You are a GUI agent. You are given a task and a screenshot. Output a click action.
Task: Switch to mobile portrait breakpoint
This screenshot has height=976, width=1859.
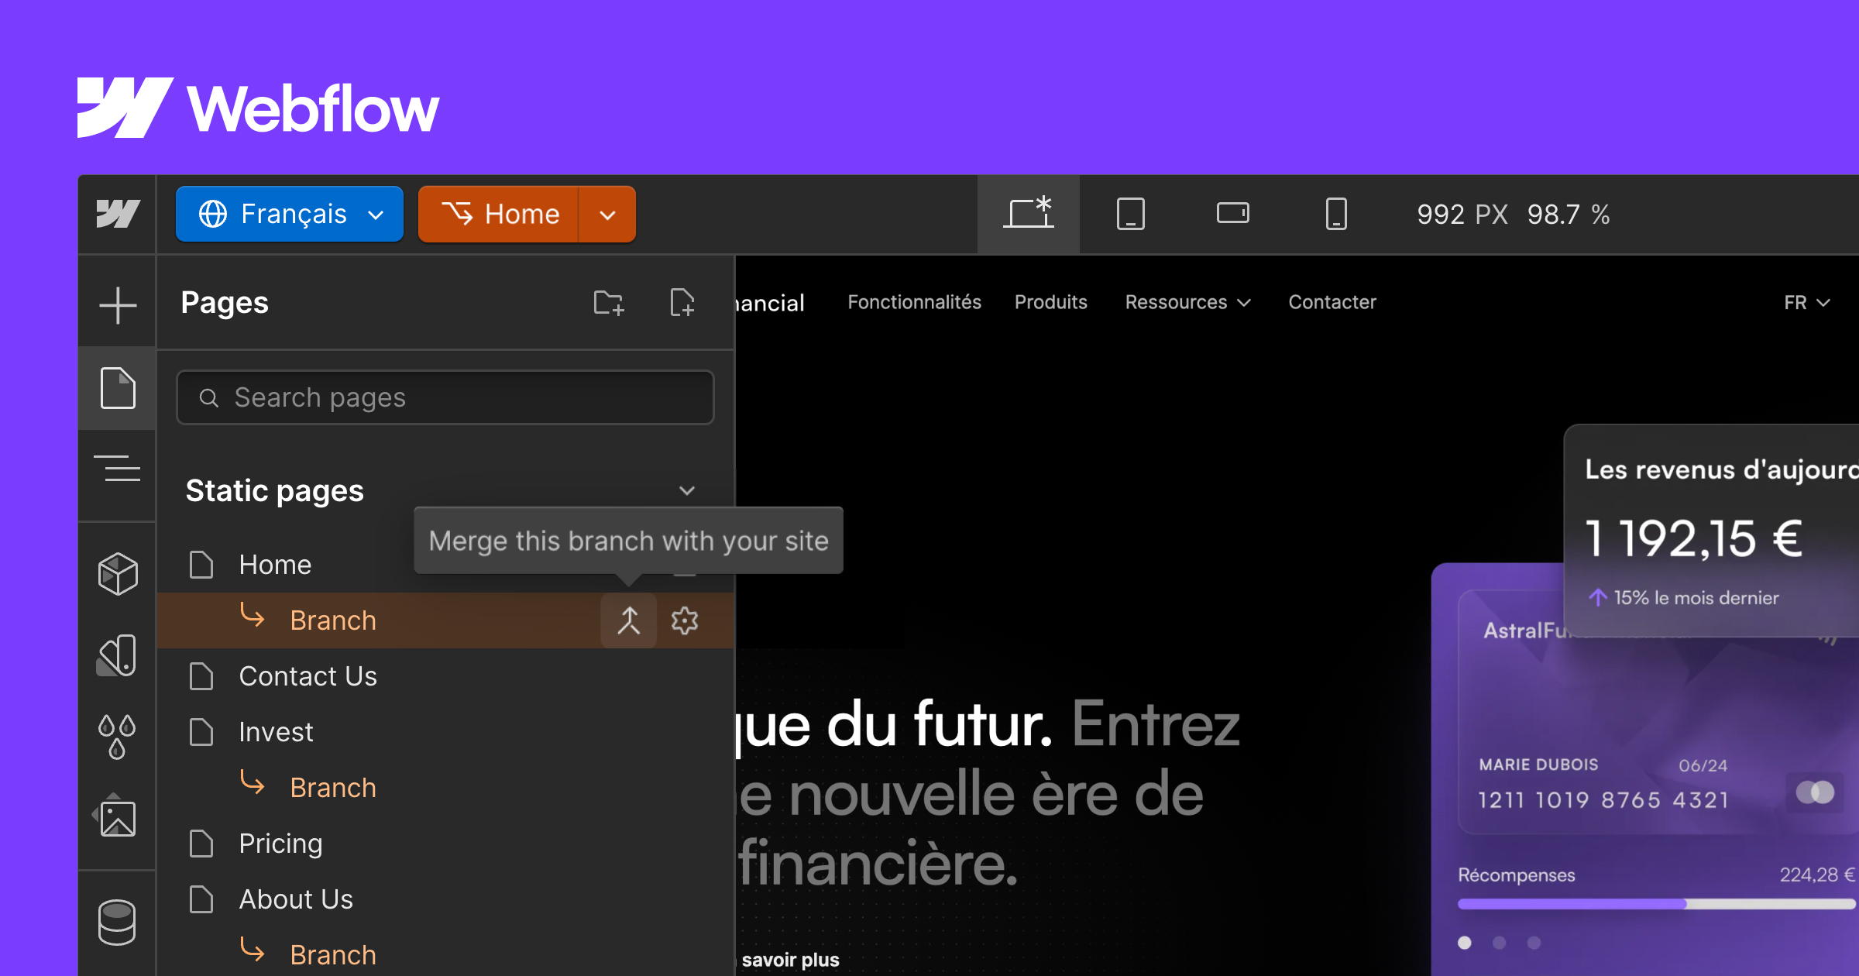click(x=1335, y=214)
